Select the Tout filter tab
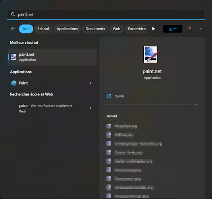 (26, 29)
